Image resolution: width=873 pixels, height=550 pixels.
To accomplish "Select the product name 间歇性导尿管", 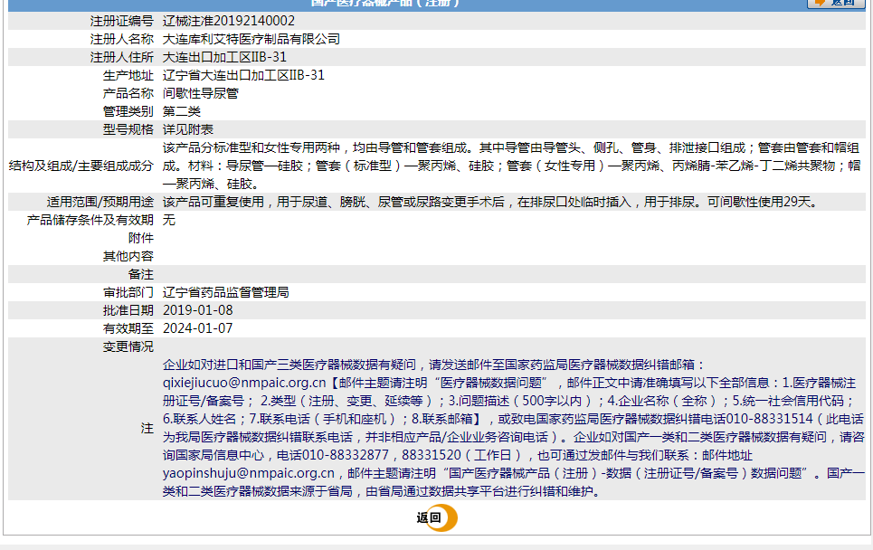I will [201, 93].
